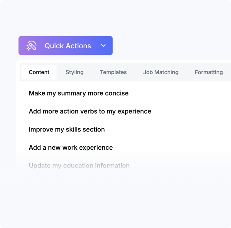Expand the Quick Actions chevron arrow
This screenshot has width=231, height=228.
coord(103,45)
